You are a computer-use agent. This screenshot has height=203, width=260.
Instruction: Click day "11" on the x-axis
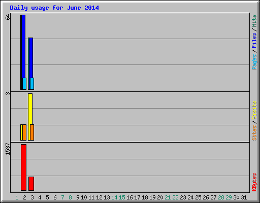point(91,197)
